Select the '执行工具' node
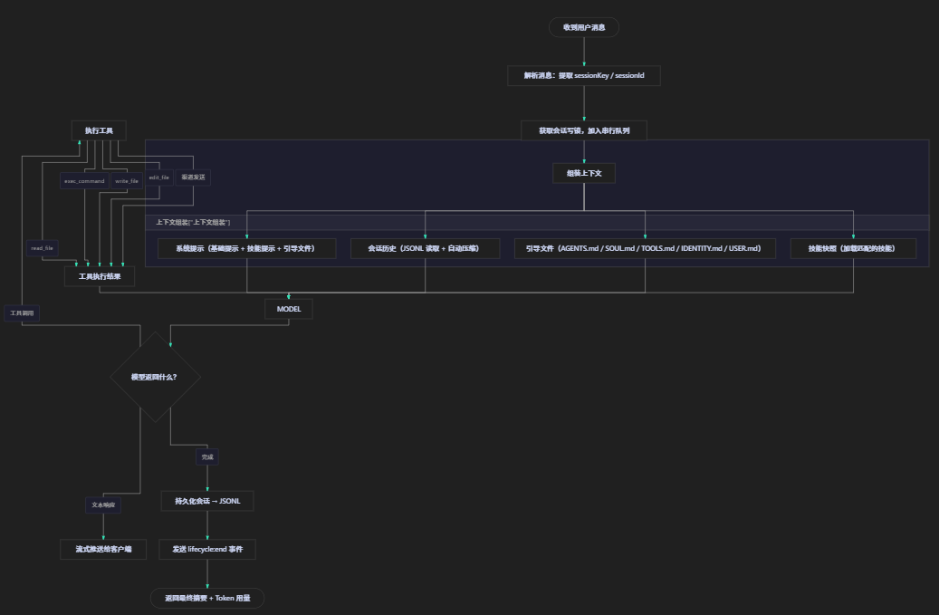The width and height of the screenshot is (939, 615). (x=99, y=130)
